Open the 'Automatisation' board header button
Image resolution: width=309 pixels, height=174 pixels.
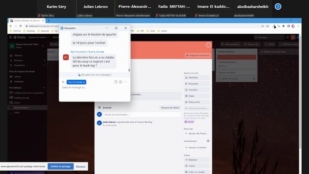coord(230,44)
